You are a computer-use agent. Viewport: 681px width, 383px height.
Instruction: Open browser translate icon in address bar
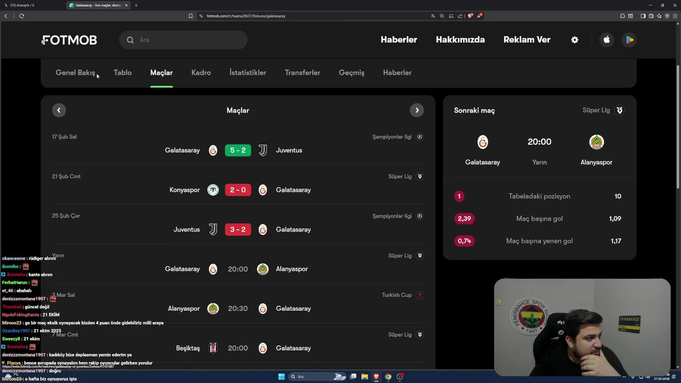433,16
